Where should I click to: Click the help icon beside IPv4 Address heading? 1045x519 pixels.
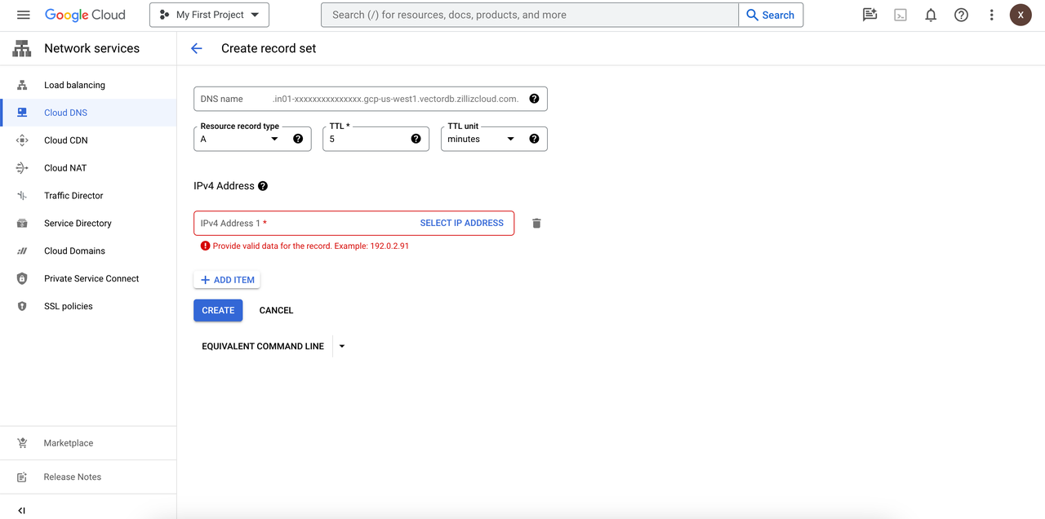[x=263, y=186]
